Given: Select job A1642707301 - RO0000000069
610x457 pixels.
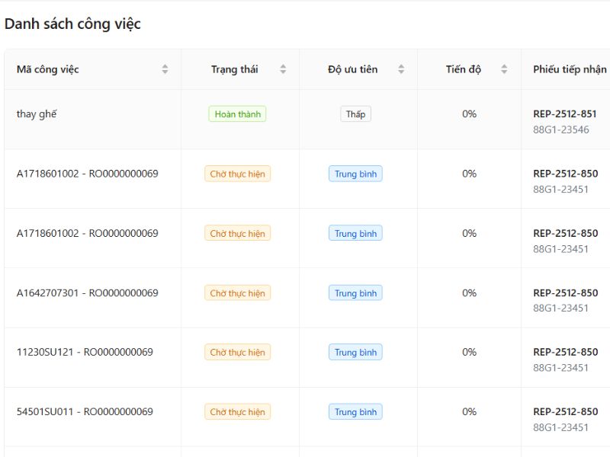Looking at the screenshot, I should (87, 292).
